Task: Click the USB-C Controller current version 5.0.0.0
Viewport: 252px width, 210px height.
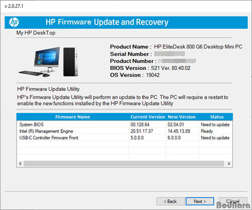Action: point(137,138)
